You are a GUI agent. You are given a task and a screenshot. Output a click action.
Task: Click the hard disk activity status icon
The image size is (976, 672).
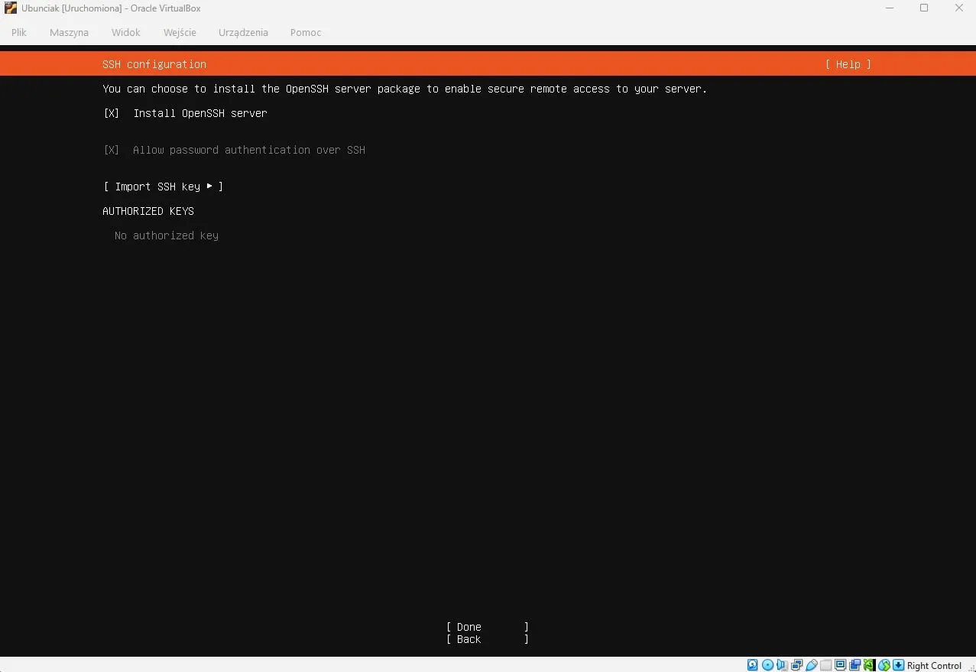[x=752, y=665]
